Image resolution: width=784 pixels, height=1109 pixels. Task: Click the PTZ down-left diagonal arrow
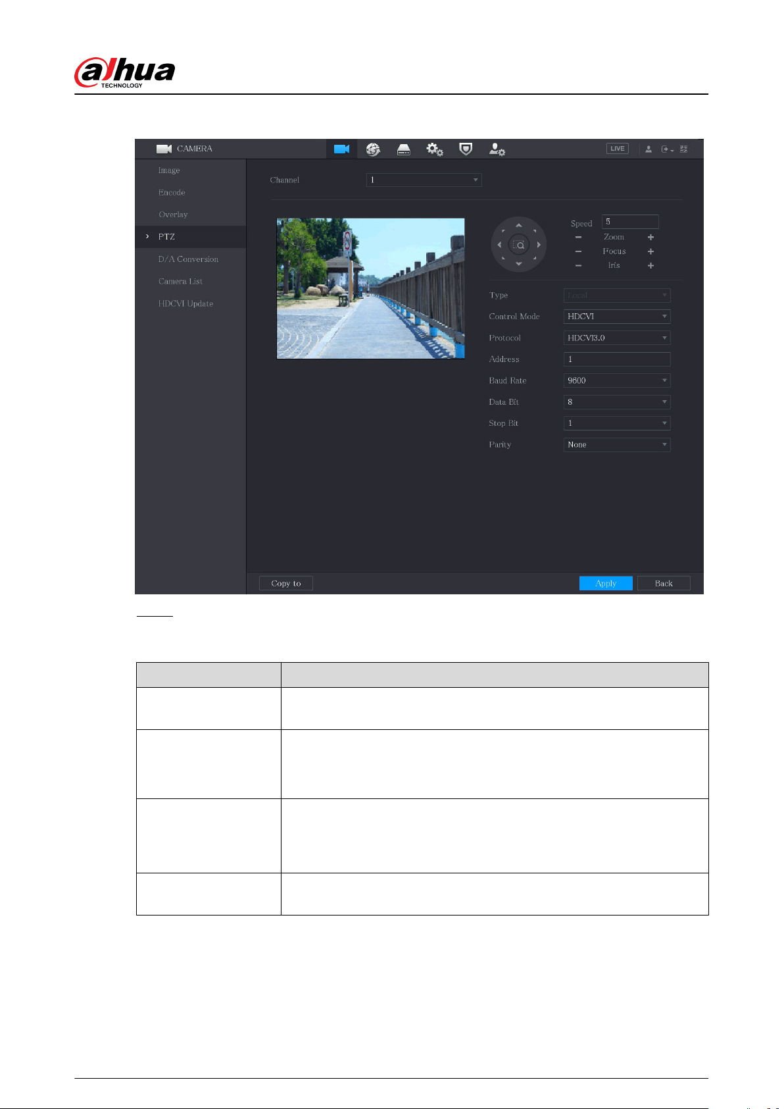click(x=503, y=258)
